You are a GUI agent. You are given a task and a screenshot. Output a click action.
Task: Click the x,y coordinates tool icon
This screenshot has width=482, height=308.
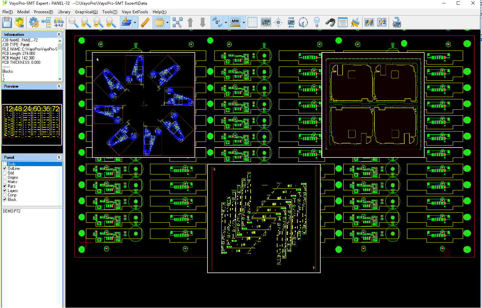coord(59,23)
